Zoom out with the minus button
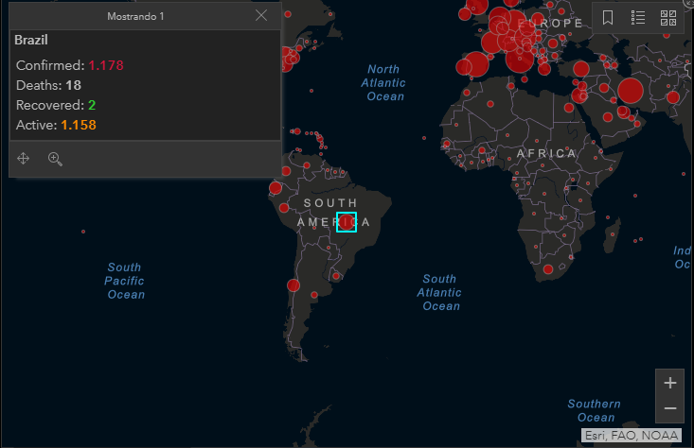Viewport: 694px width, 448px height. [670, 408]
